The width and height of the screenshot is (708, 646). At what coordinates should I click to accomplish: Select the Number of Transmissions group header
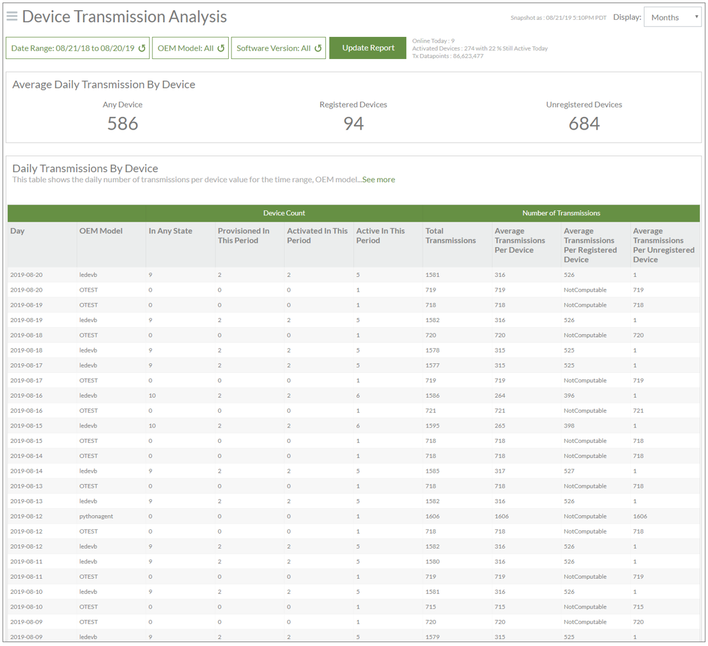point(561,213)
